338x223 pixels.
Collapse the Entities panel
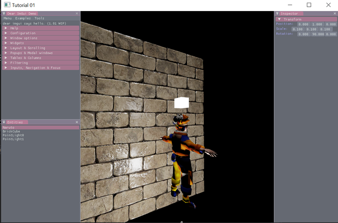point(4,122)
